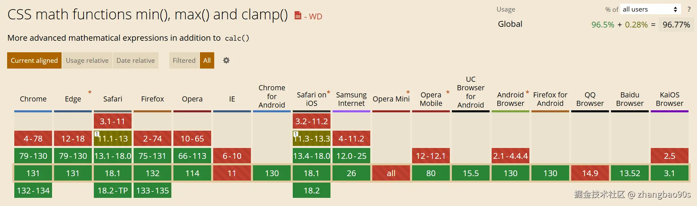697x206 pixels.
Task: Click the IE 11 unsupported cell
Action: [232, 173]
